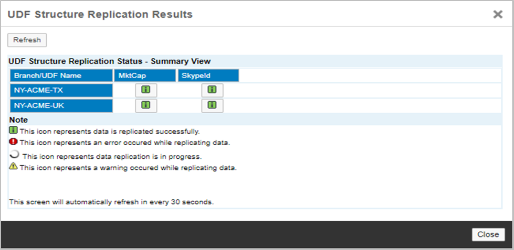Click the automatic refresh 30 seconds message

112,201
